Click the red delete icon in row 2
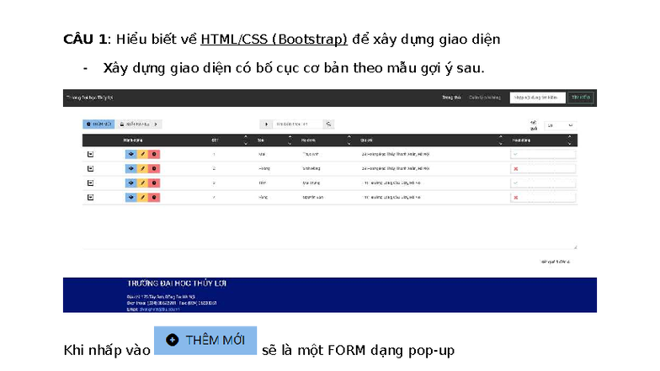Viewport: 660px width, 371px height. click(x=154, y=168)
